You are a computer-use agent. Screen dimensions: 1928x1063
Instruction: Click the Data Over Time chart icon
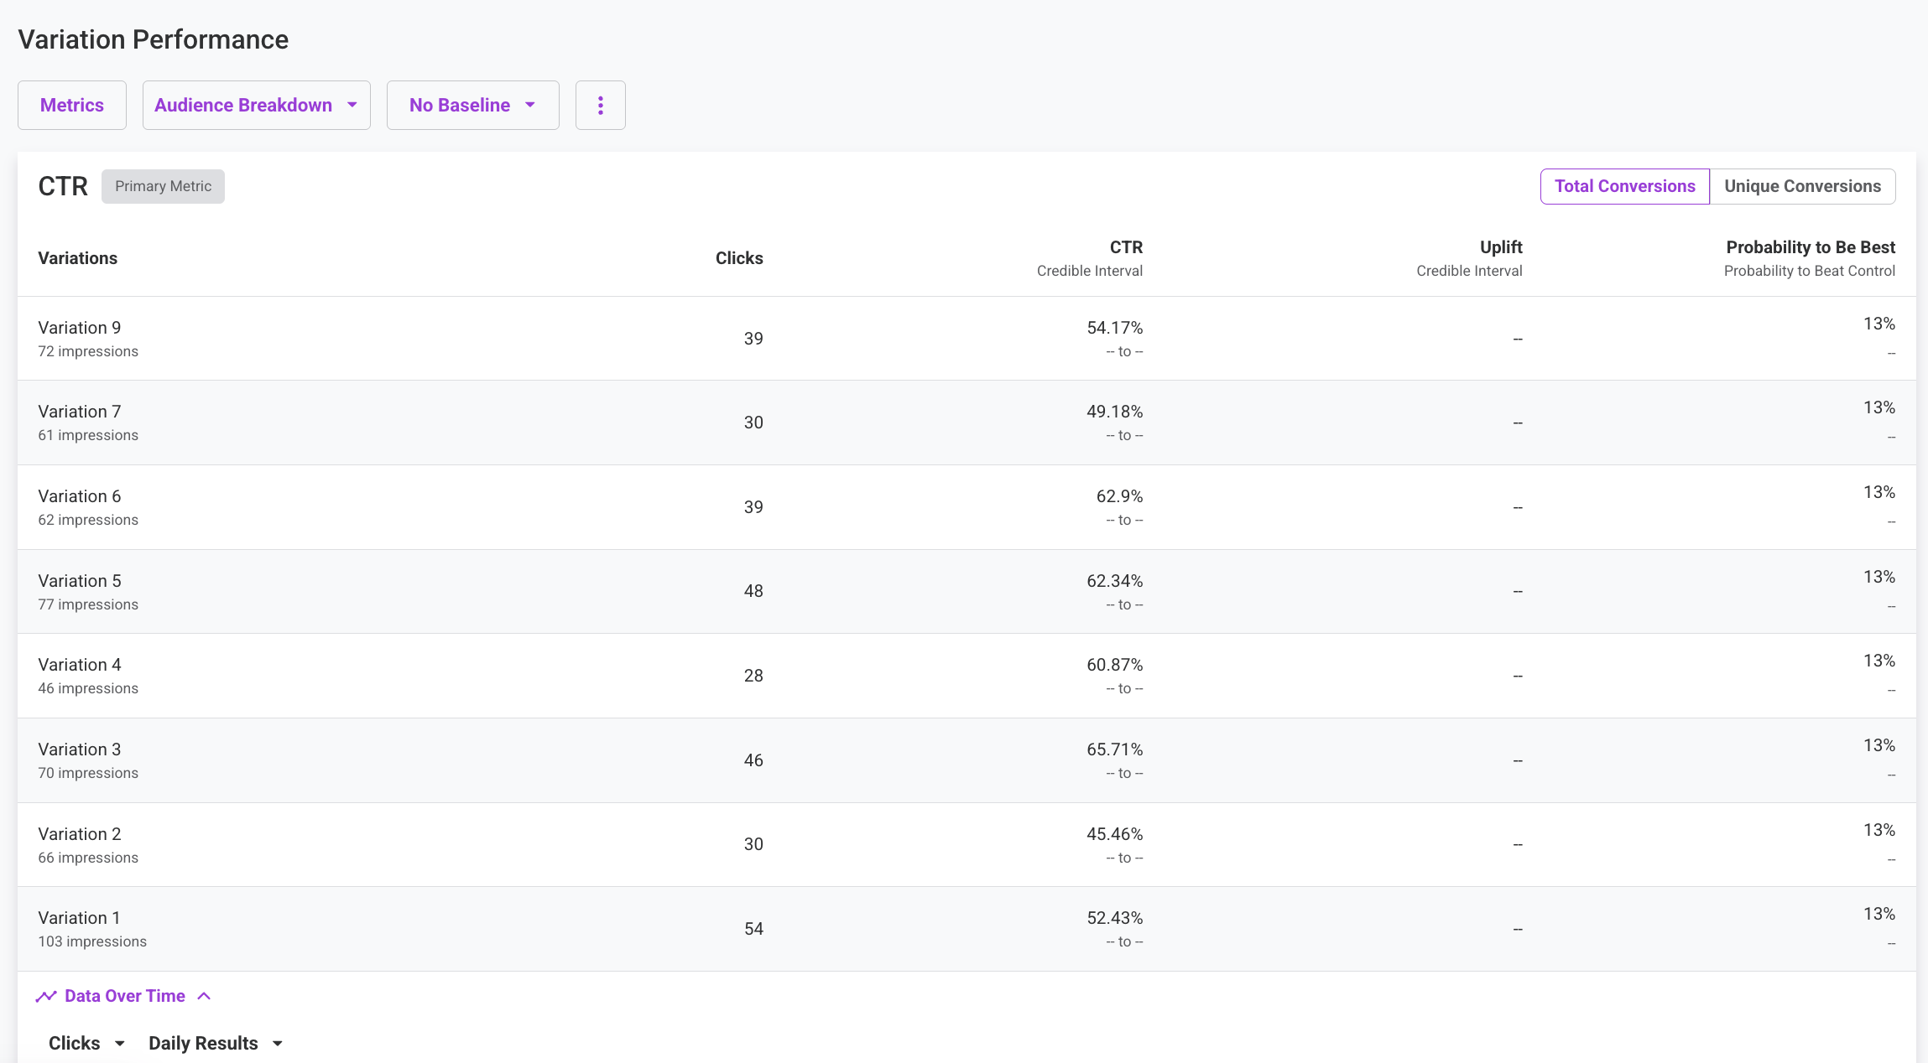coord(46,996)
